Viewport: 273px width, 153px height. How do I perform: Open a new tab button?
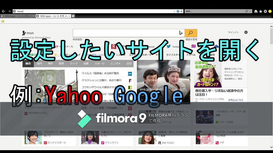[73, 16]
